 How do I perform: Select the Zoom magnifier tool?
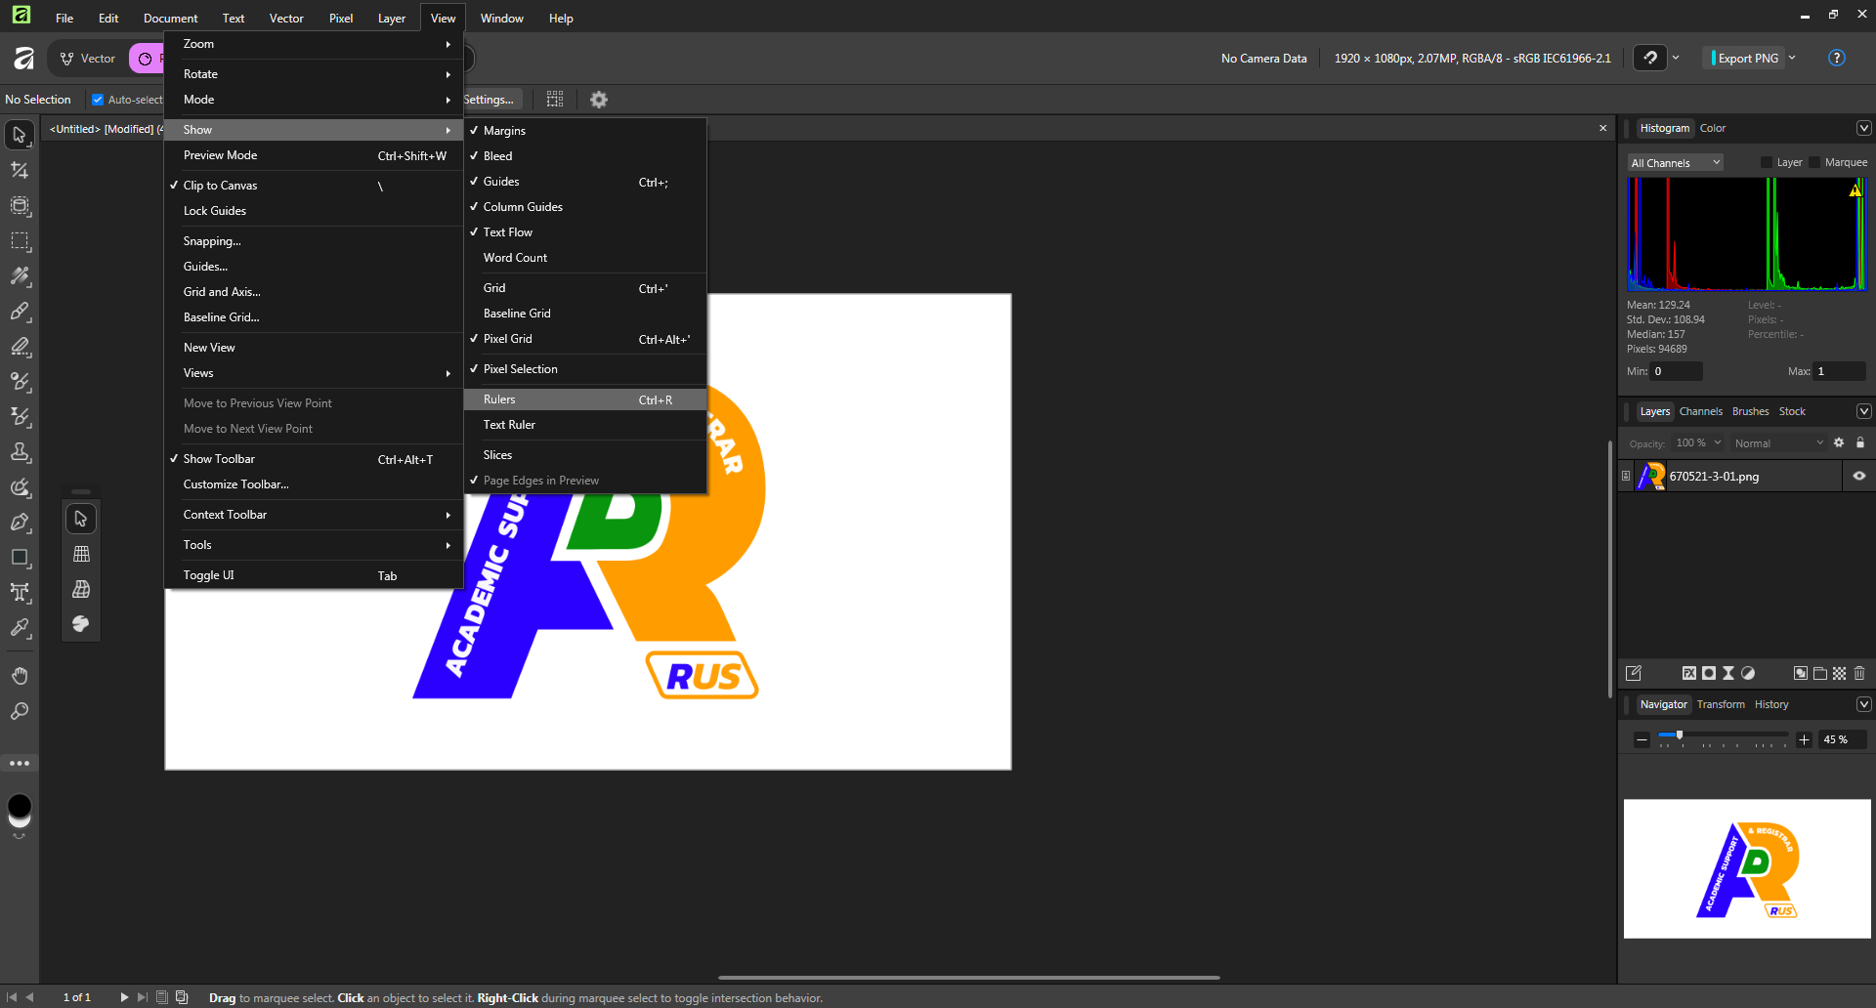coord(20,712)
